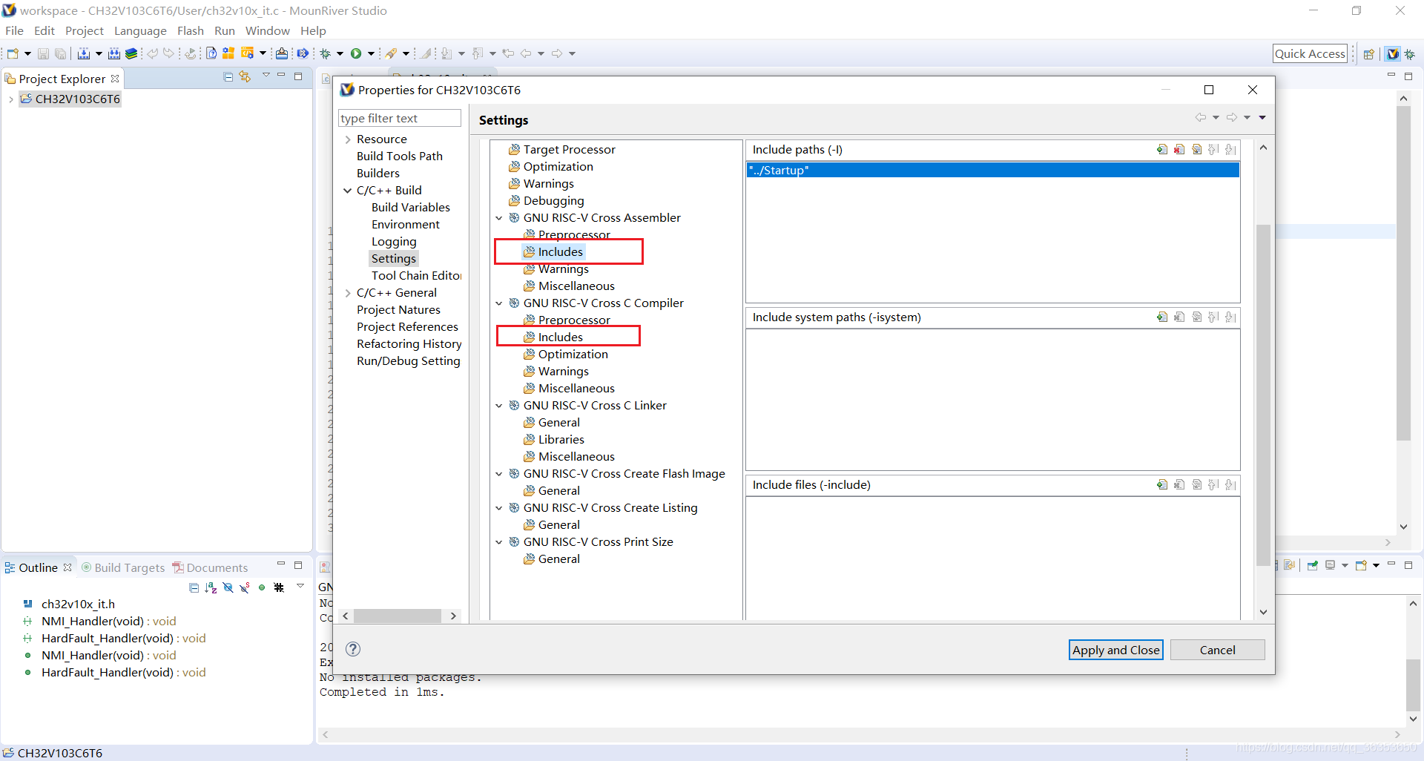Screen dimensions: 1424x761
Task: Switch to Documents tab
Action: point(210,567)
